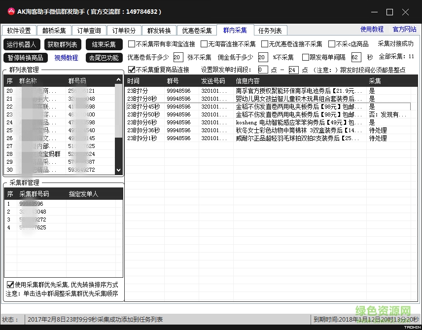Open the 官方网站 link

(x=404, y=29)
